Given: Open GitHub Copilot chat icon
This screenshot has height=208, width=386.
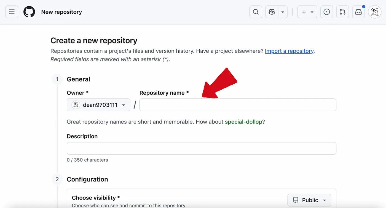Looking at the screenshot, I should pos(272,12).
